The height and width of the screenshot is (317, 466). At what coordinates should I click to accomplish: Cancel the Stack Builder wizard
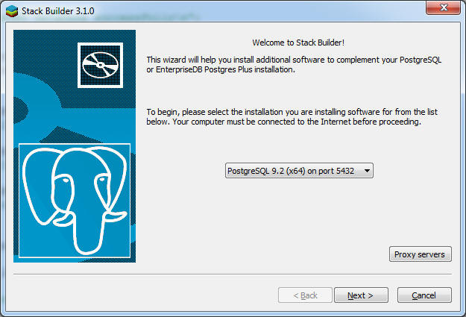tap(424, 295)
